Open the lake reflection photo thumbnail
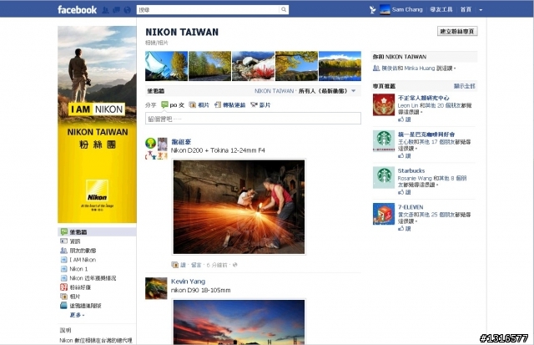534x345 pixels. tap(340, 66)
